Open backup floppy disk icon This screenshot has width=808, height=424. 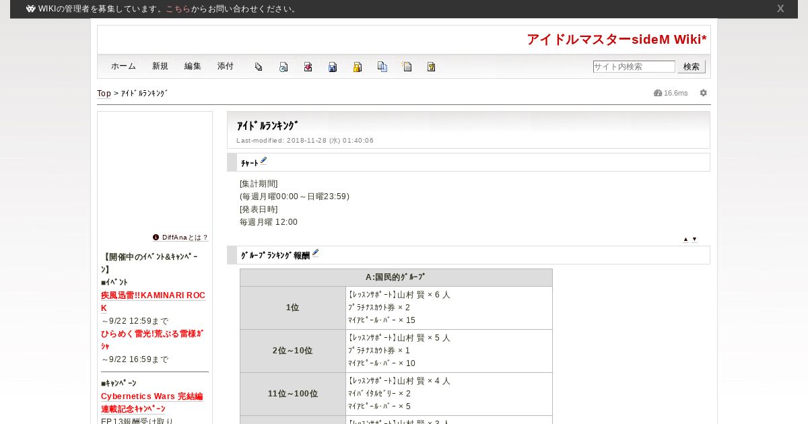click(333, 67)
